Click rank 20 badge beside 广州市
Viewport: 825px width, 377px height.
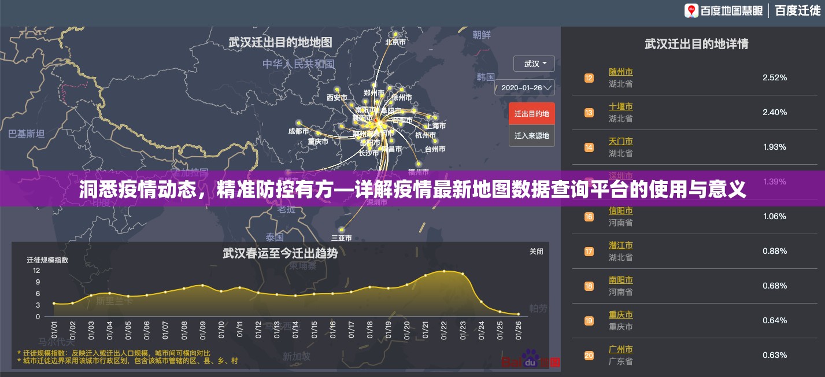589,356
